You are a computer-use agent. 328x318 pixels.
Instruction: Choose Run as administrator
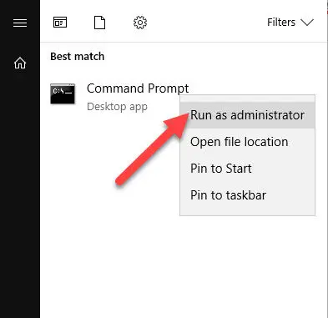pyautogui.click(x=247, y=115)
